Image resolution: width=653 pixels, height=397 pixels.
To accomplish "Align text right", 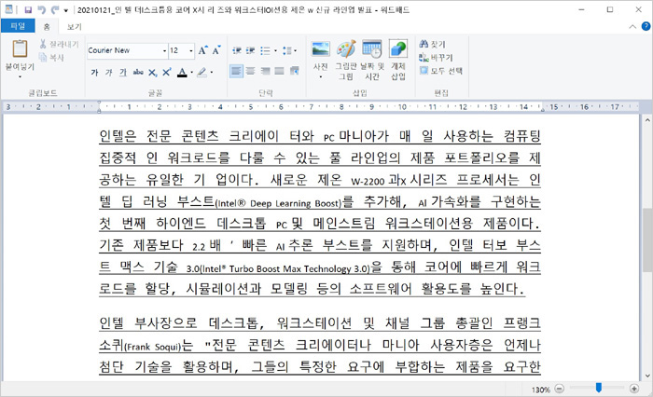I will click(x=265, y=71).
